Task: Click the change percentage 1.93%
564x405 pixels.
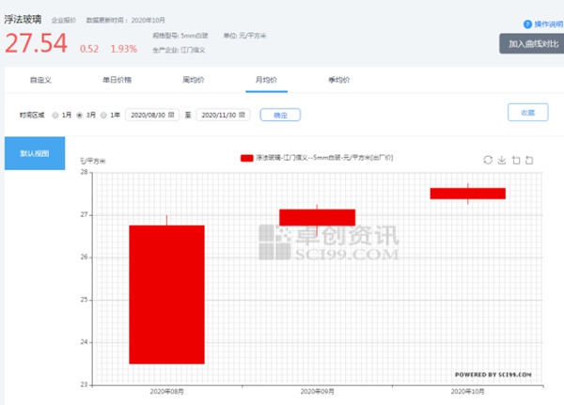Action: 124,49
